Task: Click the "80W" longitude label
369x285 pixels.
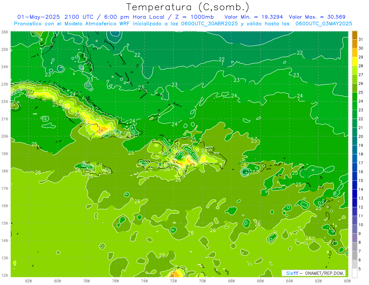Action: (x=58, y=281)
